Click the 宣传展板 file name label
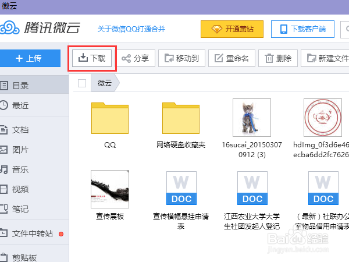This screenshot has width=349, height=262. point(110,217)
